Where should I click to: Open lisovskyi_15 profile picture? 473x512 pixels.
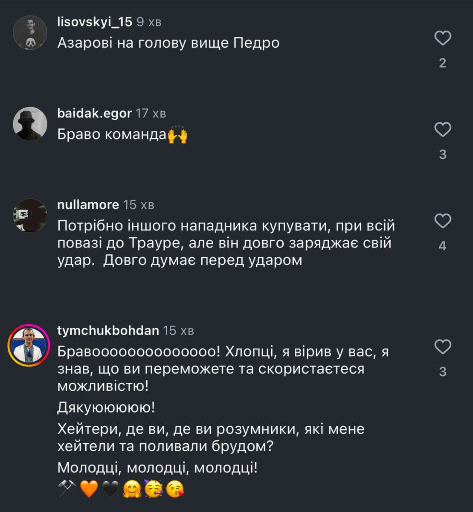(30, 33)
